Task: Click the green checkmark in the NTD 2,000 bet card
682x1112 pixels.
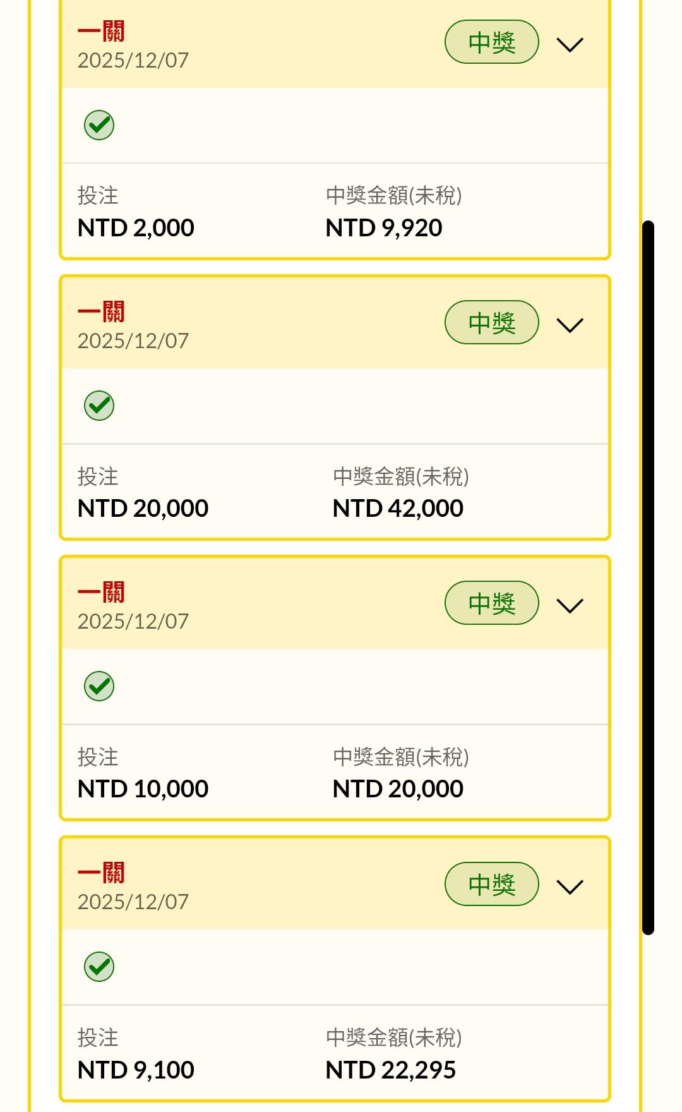Action: point(99,125)
